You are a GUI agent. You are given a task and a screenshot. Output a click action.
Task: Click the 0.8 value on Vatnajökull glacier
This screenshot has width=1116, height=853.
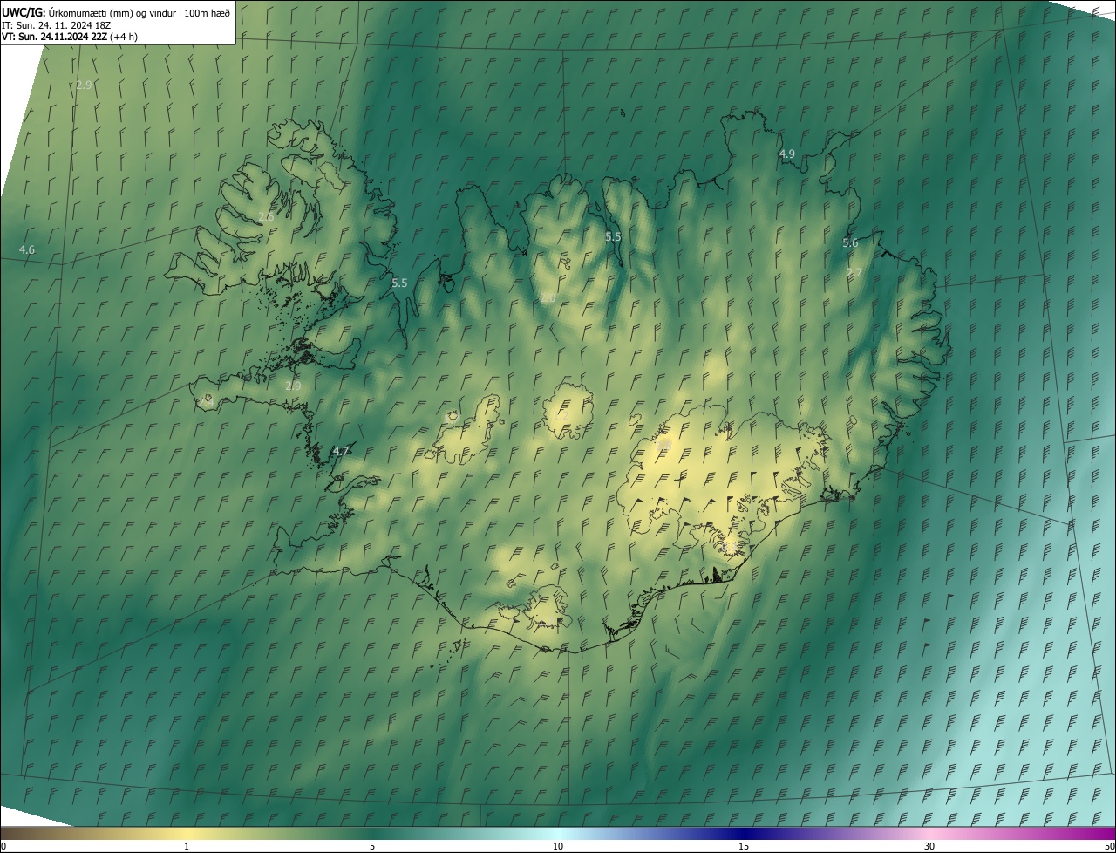click(663, 444)
